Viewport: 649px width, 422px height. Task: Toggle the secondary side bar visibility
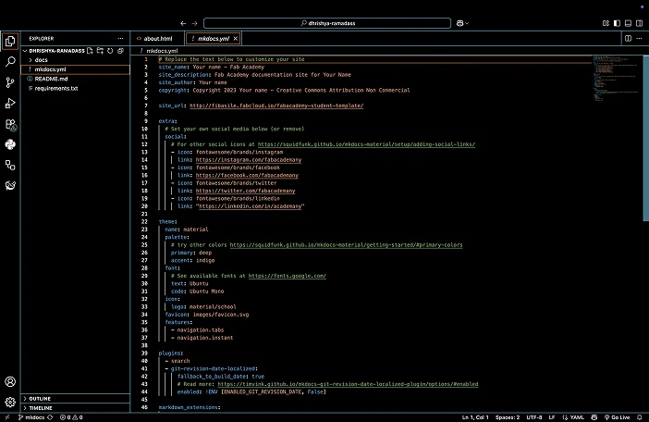pyautogui.click(x=640, y=24)
